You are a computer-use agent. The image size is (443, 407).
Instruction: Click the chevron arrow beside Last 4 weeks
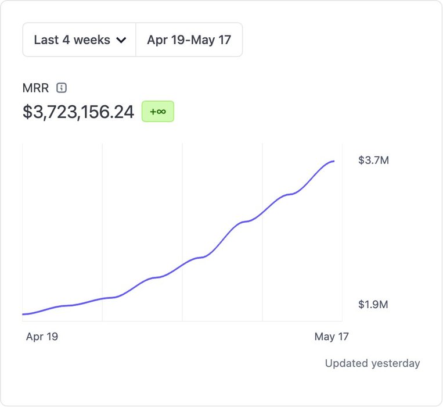click(x=121, y=40)
